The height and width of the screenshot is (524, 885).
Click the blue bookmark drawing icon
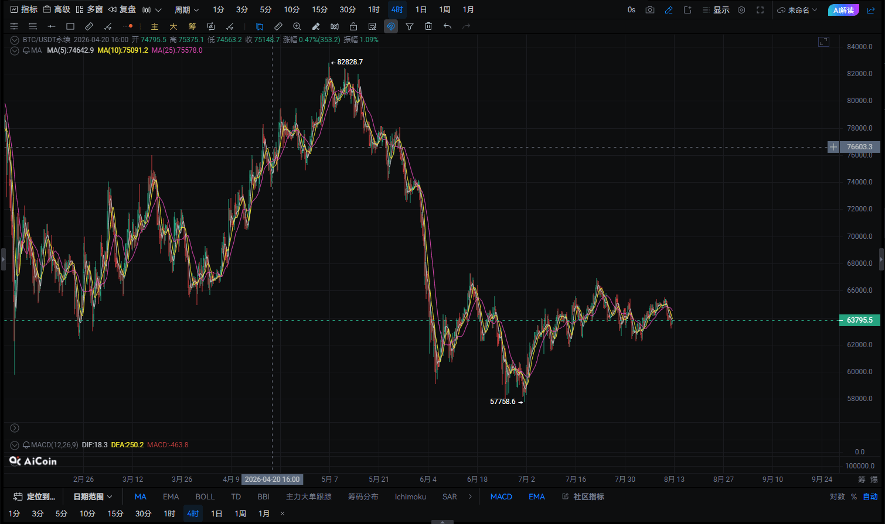coord(260,26)
